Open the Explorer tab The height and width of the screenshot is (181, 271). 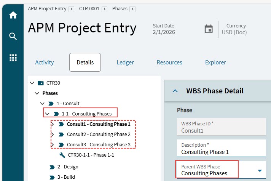(x=215, y=62)
